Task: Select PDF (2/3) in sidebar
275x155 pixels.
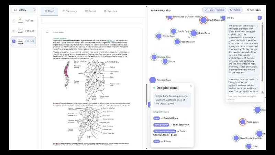Action: coord(23,31)
